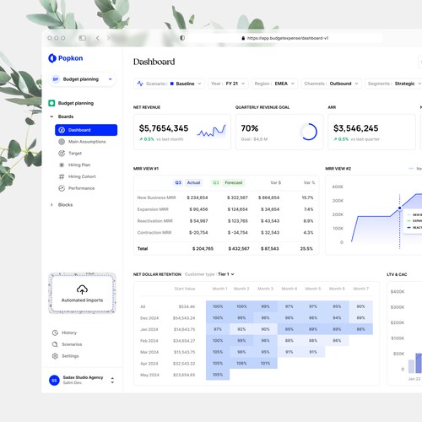Click the Contraction MRR row label

(x=154, y=233)
